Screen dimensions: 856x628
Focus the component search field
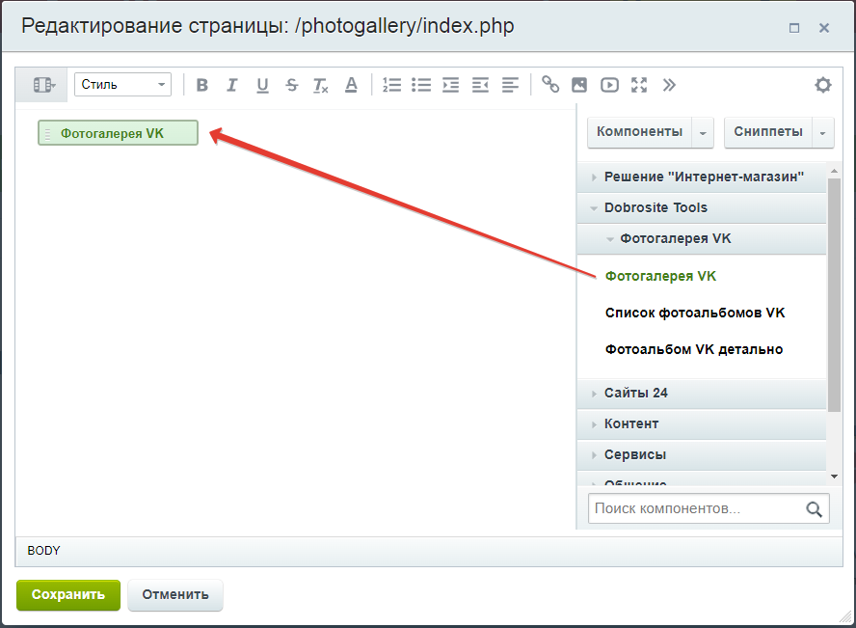coord(696,508)
